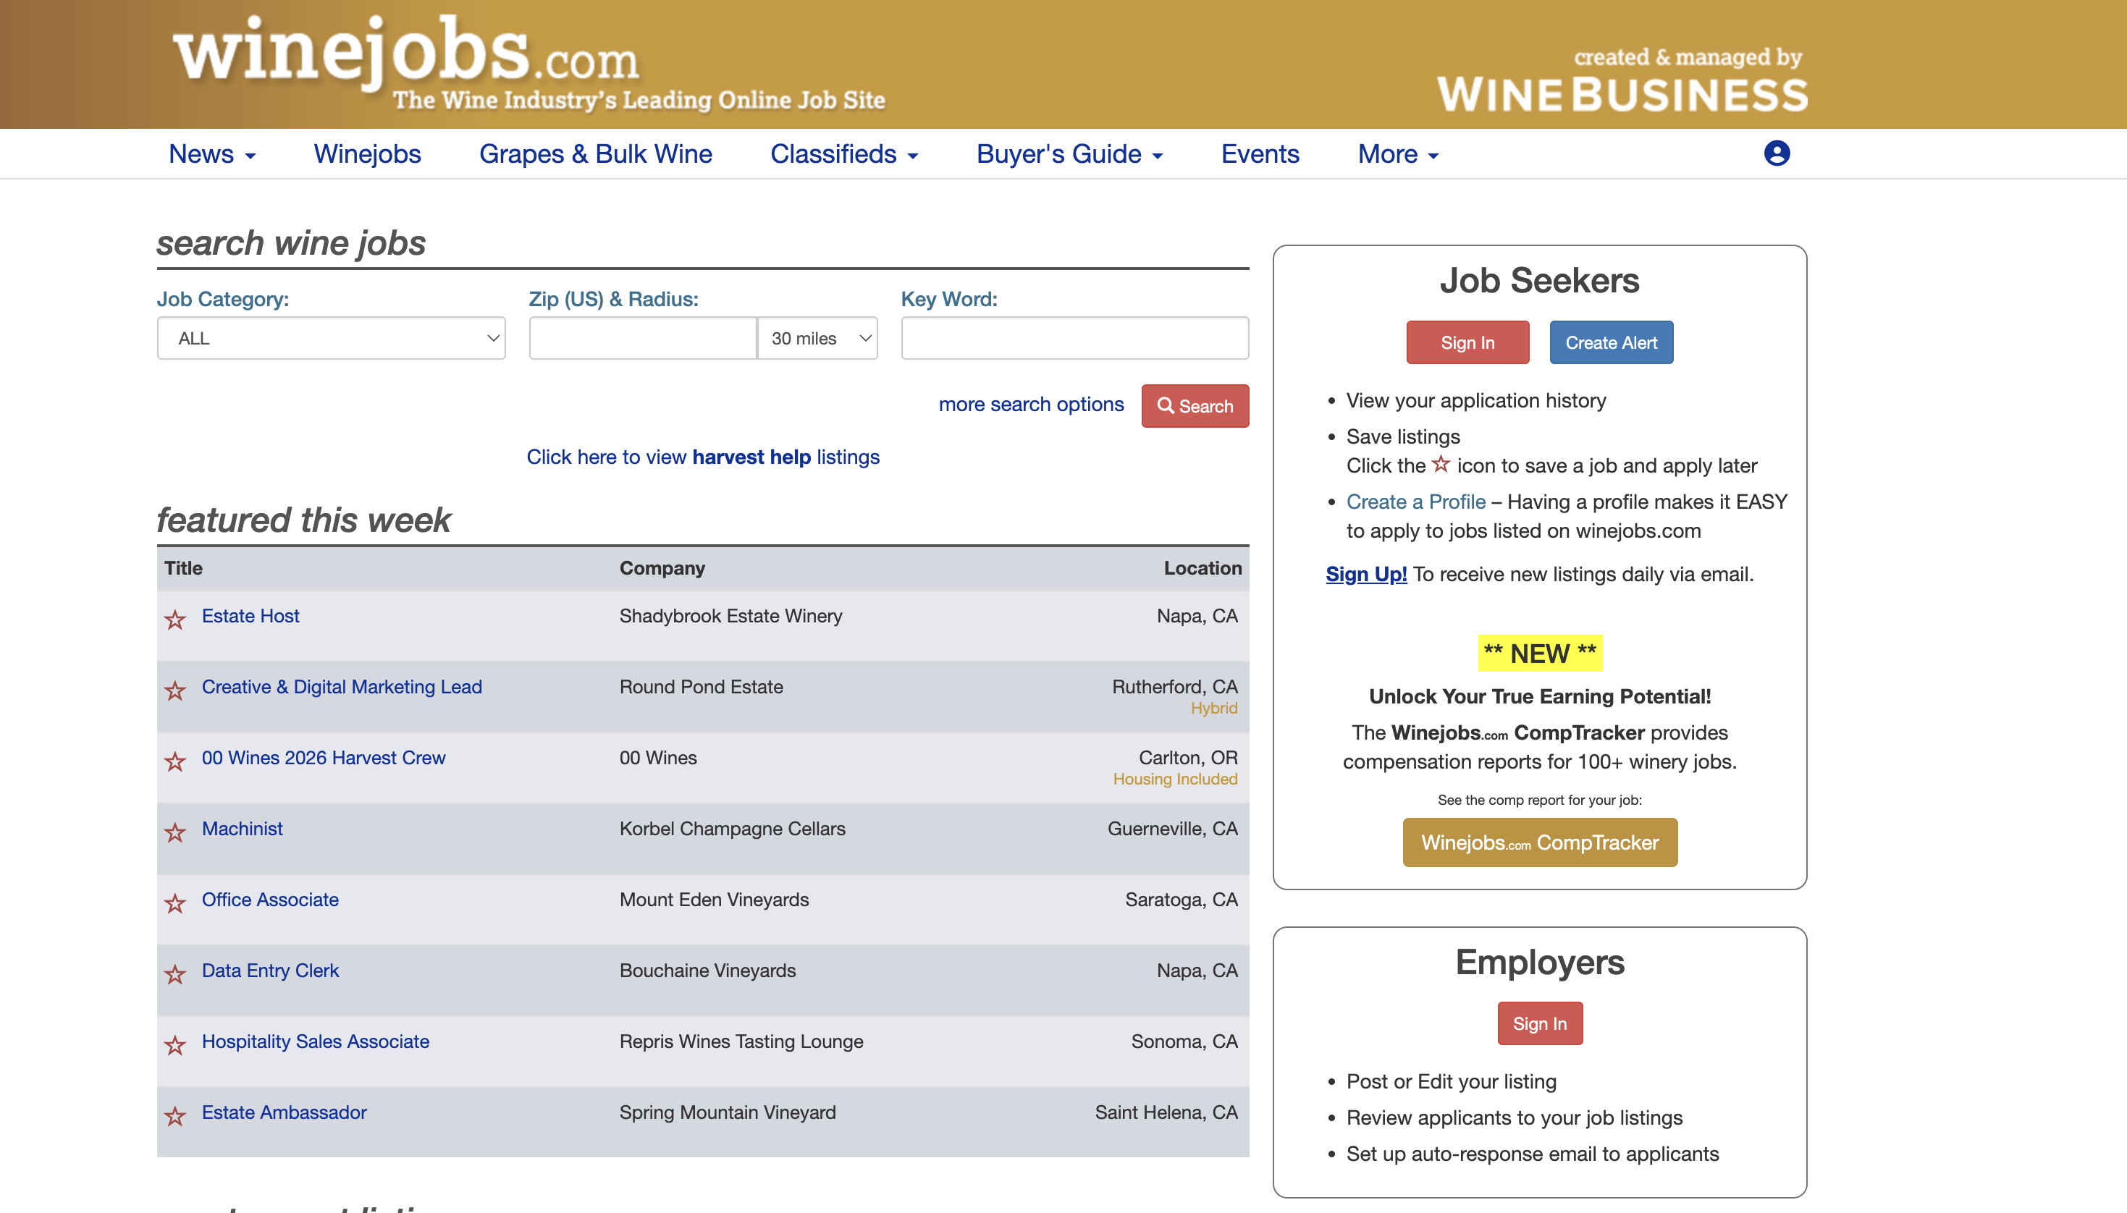Viewport: 2127px width, 1213px height.
Task: Open the Job Category dropdown set to ALL
Action: pos(331,338)
